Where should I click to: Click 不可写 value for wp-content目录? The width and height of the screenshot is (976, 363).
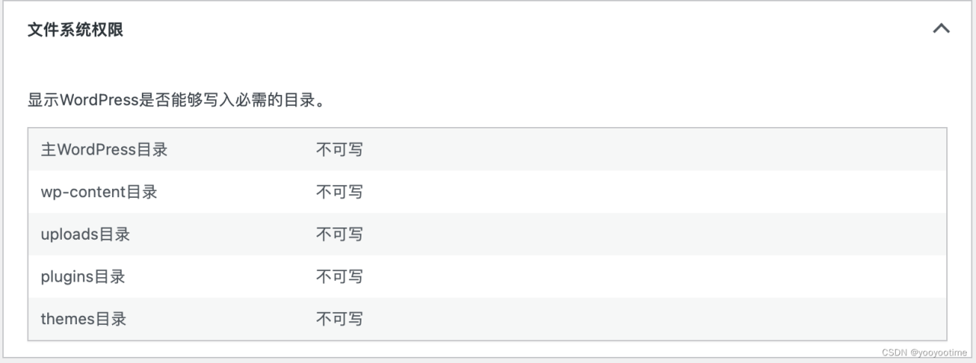pos(339,192)
